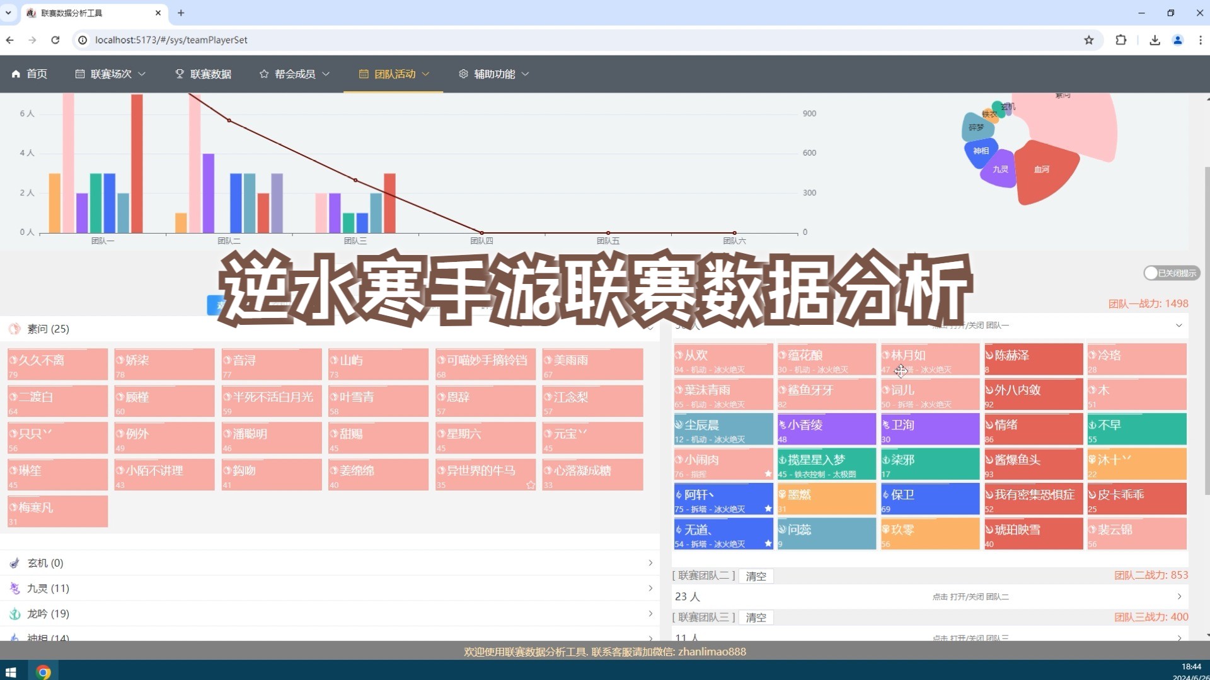Click the 从欢 card in team one

pyautogui.click(x=723, y=360)
